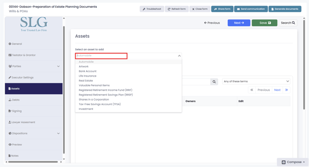Screen dimensions: 309x167
Task: Choose Valuable Personal Items option
Action: pyautogui.click(x=129, y=85)
